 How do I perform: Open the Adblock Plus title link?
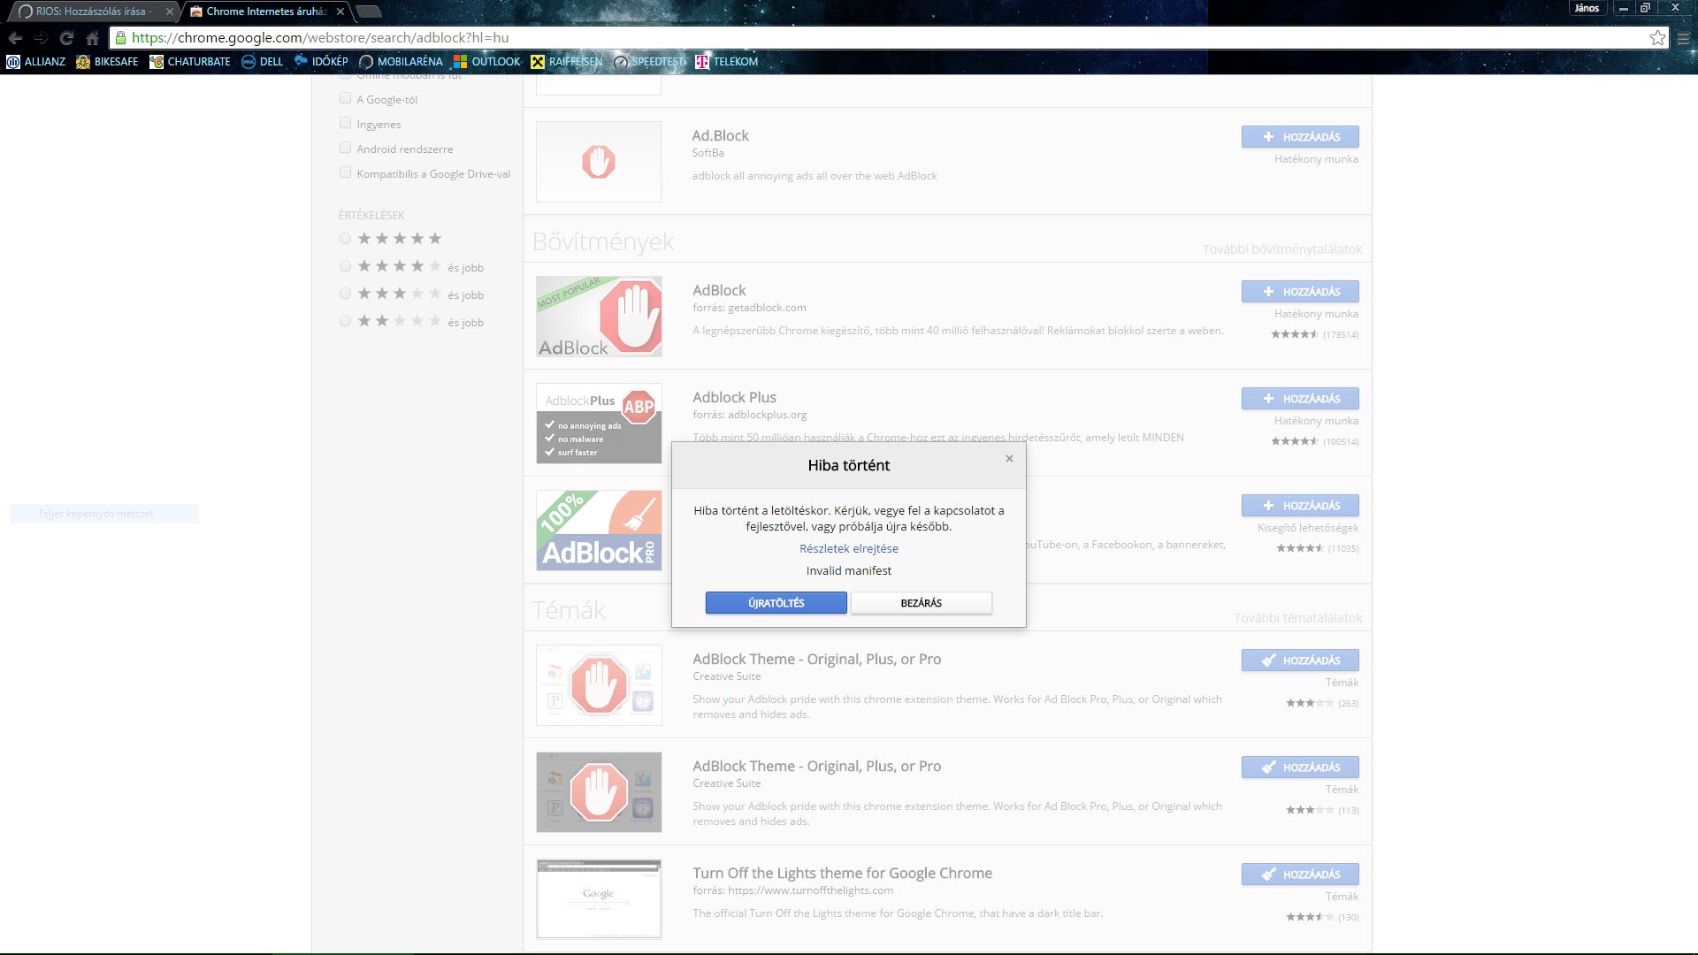734,397
